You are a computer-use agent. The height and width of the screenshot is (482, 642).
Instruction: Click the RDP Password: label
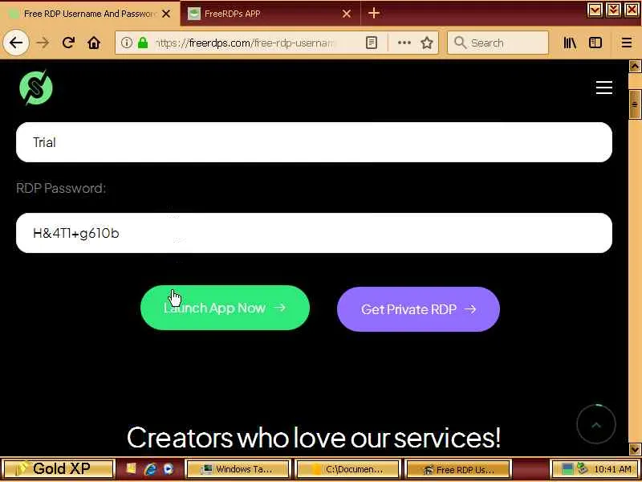[x=61, y=188]
